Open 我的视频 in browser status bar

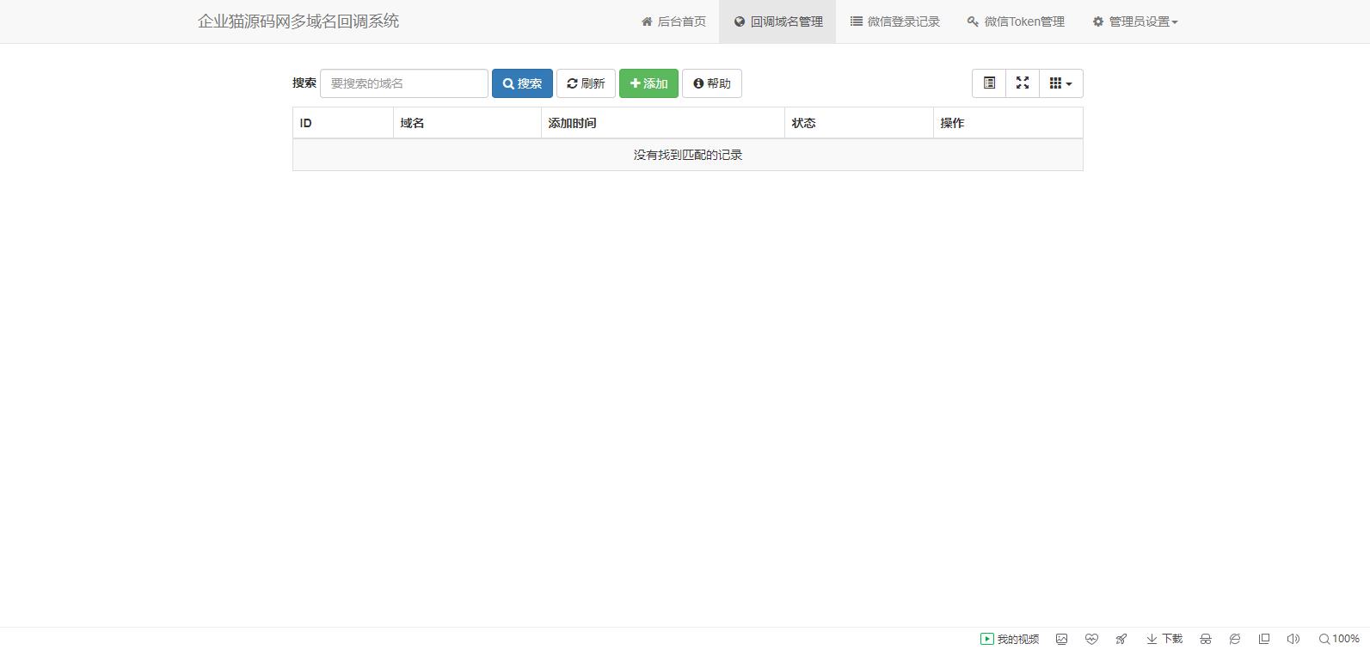pos(1010,639)
